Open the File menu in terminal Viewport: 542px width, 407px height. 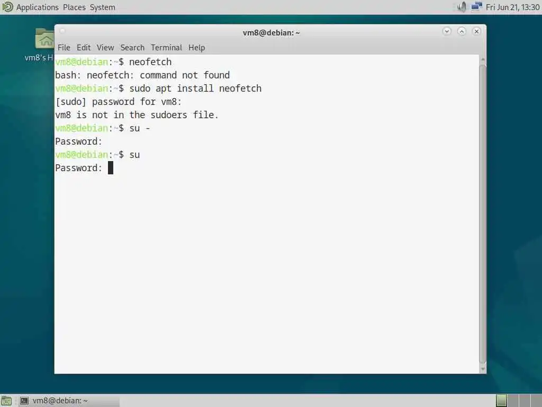[x=64, y=47]
